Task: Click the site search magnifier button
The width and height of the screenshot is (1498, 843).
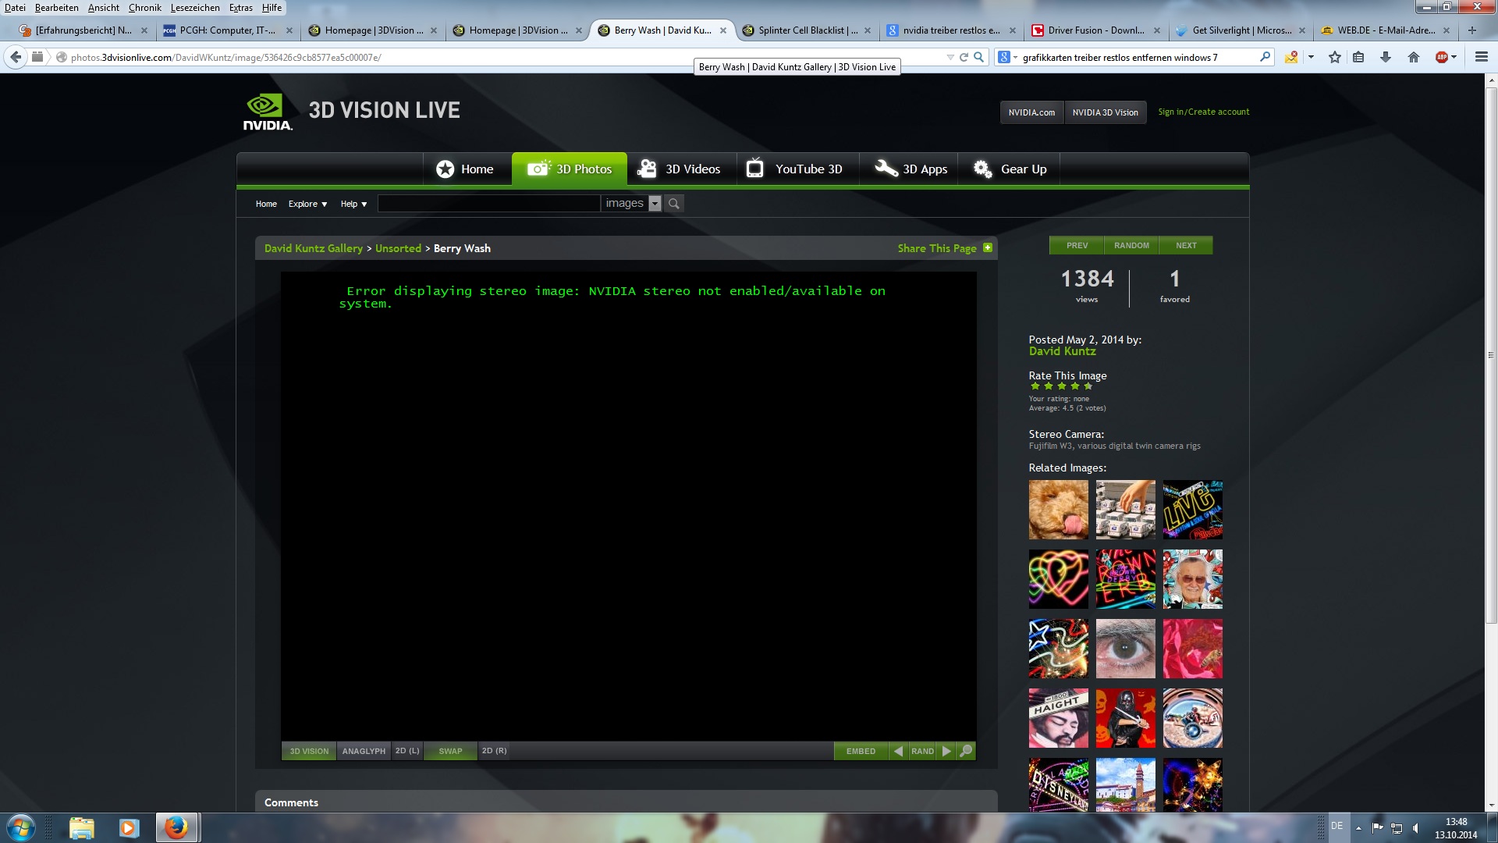Action: pyautogui.click(x=674, y=204)
